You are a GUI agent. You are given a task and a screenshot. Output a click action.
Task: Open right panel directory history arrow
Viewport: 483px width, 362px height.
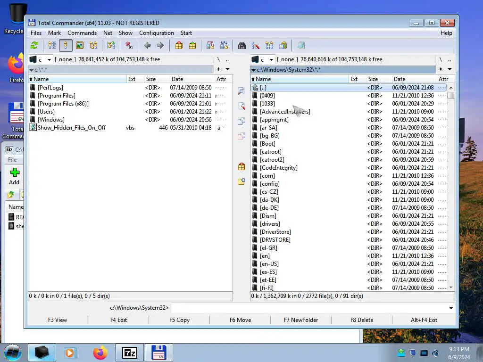tap(450, 69)
